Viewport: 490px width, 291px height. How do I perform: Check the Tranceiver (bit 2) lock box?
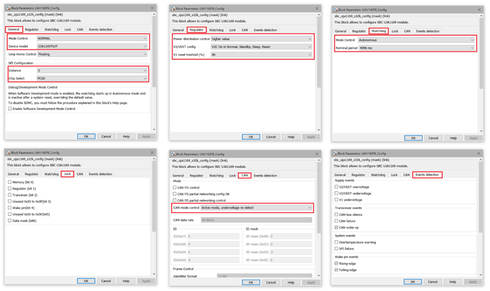(x=10, y=195)
